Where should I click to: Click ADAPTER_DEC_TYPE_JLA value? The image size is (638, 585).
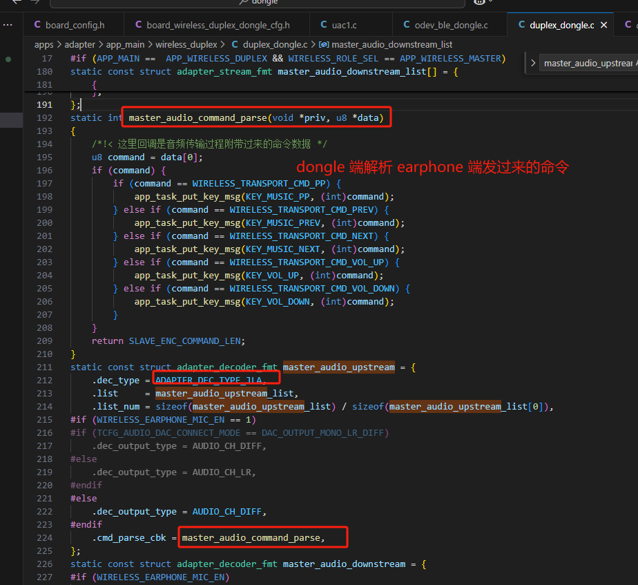209,381
